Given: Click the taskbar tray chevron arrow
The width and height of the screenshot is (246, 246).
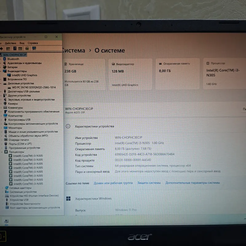Looking at the screenshot, I should click(244, 219).
